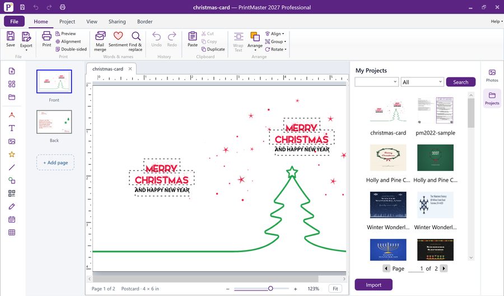Open the All category dropdown

point(422,82)
